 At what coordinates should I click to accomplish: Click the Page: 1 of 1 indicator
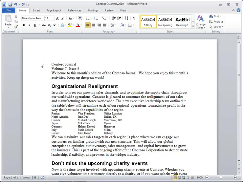pyautogui.click(x=11, y=177)
